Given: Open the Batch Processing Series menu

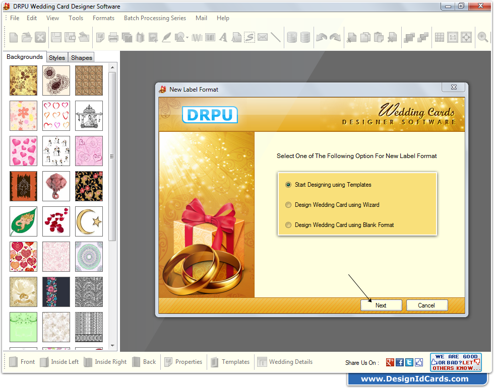Looking at the screenshot, I should pos(155,18).
